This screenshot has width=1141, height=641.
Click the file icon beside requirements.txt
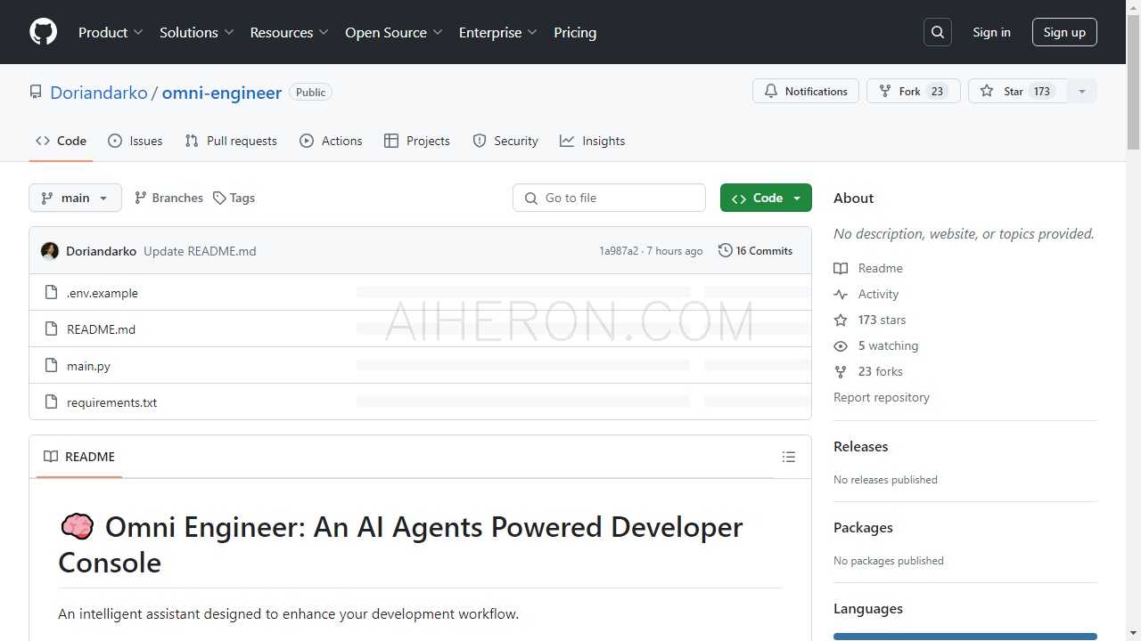51,402
